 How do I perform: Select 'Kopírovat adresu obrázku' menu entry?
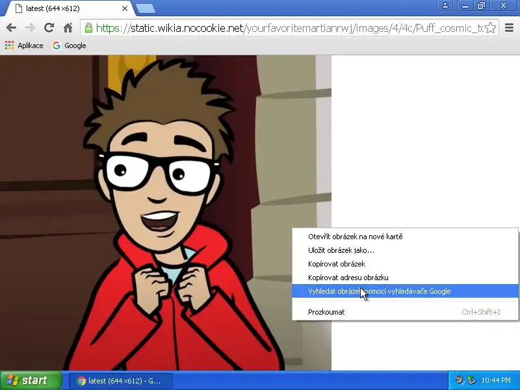click(x=405, y=278)
